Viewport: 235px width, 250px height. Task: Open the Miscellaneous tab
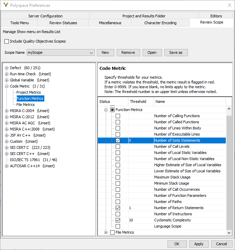(110, 23)
